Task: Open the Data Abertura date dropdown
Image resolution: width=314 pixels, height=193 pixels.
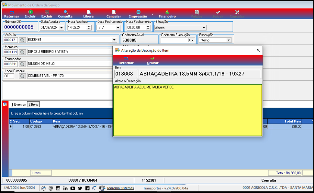Action: [x=62, y=28]
